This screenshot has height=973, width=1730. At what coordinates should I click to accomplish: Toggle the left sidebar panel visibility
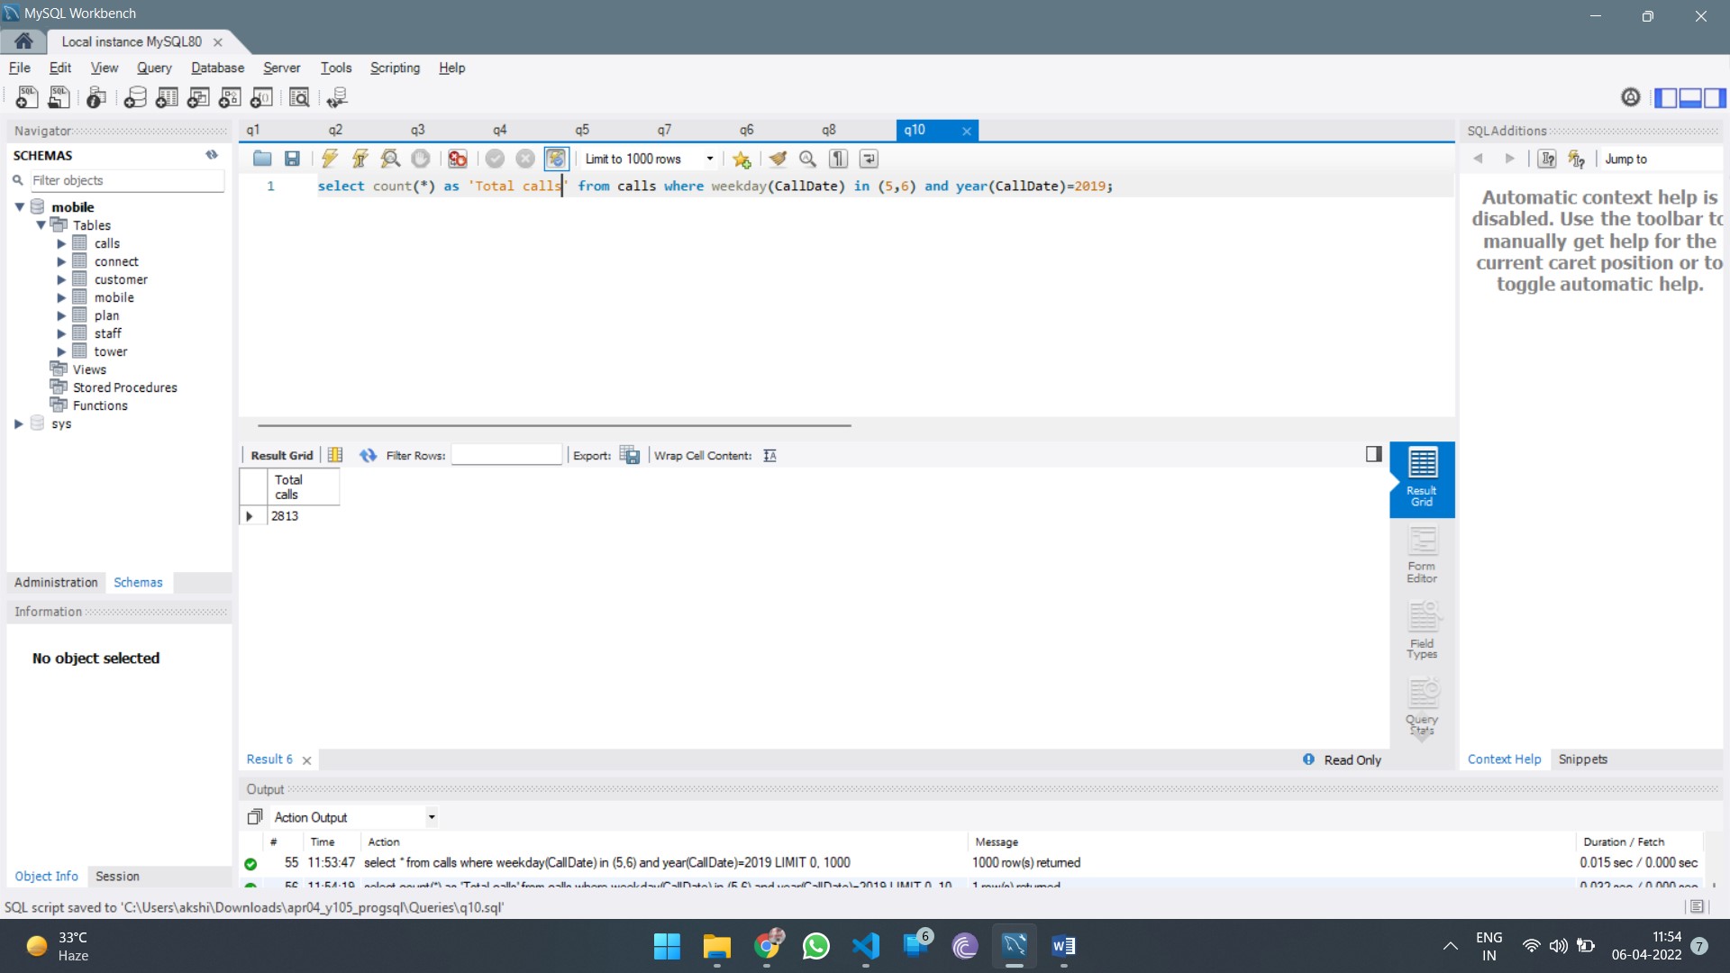(x=1666, y=97)
